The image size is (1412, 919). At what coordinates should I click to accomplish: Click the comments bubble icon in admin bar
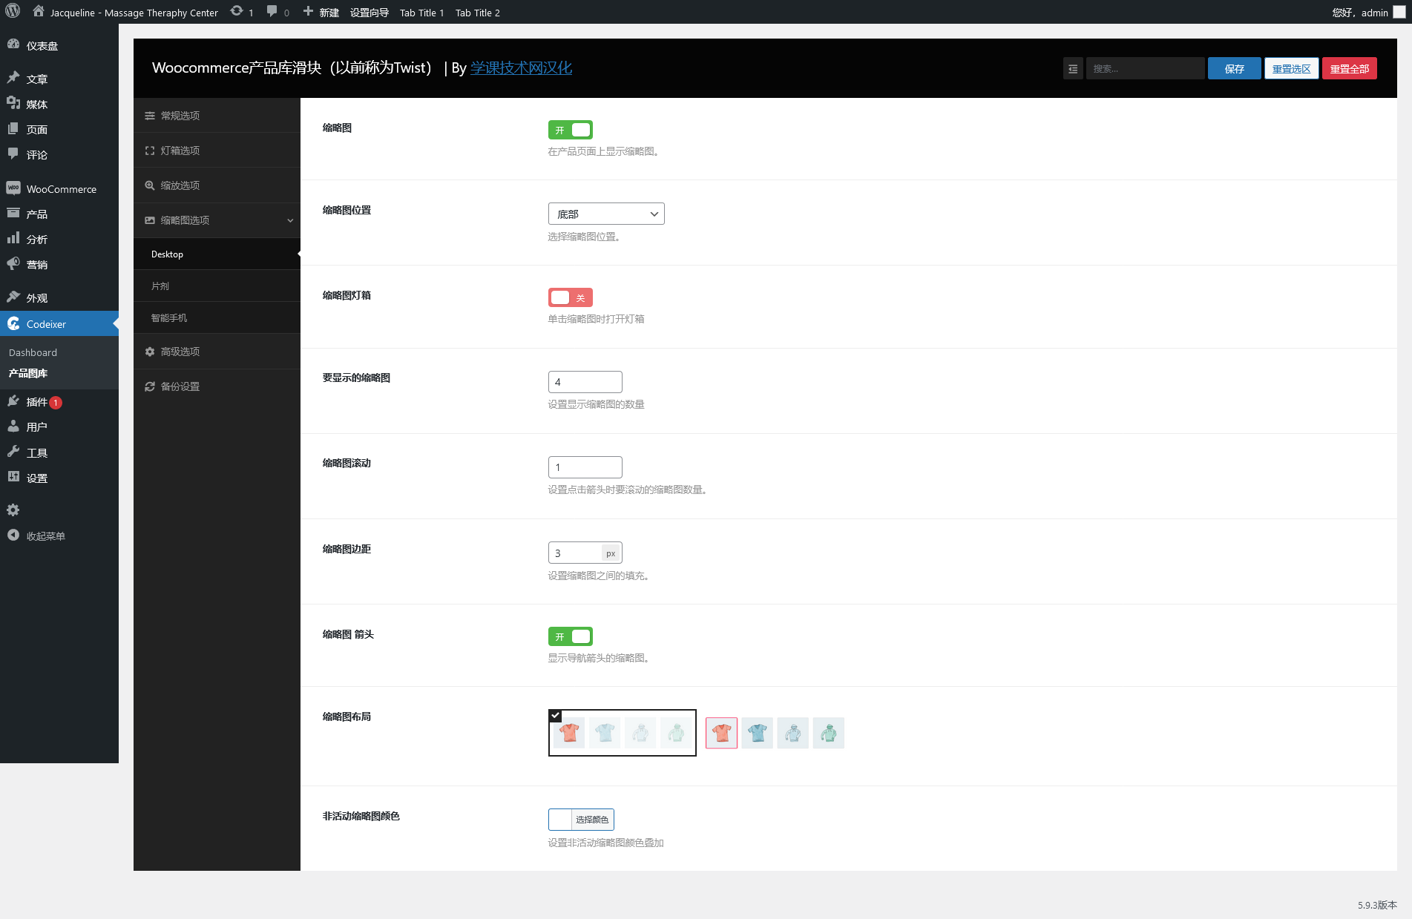point(272,12)
